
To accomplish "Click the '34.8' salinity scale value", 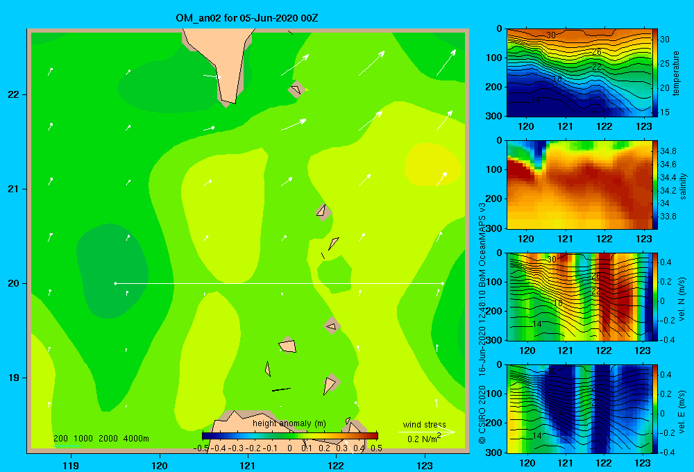I will [x=668, y=151].
